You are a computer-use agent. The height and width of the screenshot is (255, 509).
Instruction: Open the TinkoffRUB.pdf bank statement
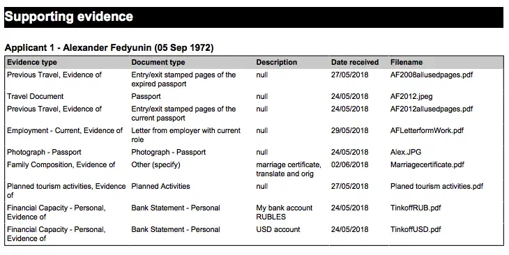tap(416, 208)
